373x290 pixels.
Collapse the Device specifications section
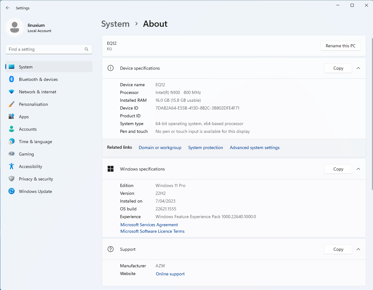358,68
